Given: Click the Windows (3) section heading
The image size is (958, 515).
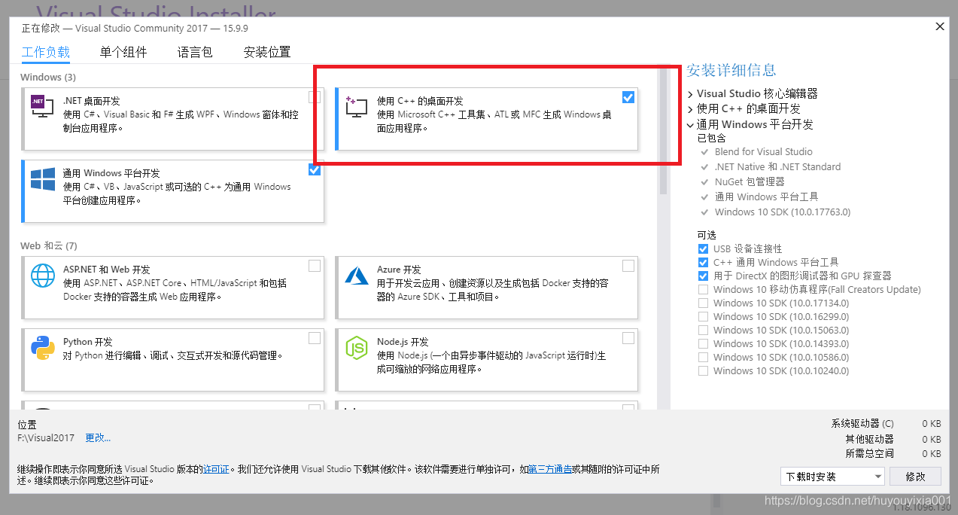Looking at the screenshot, I should (x=48, y=78).
